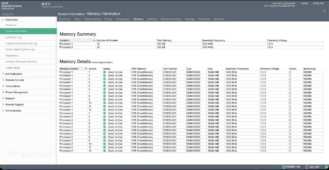Viewport: 329px width, 170px height.
Task: Open Insight Agent in sidebar
Action: 13,68
